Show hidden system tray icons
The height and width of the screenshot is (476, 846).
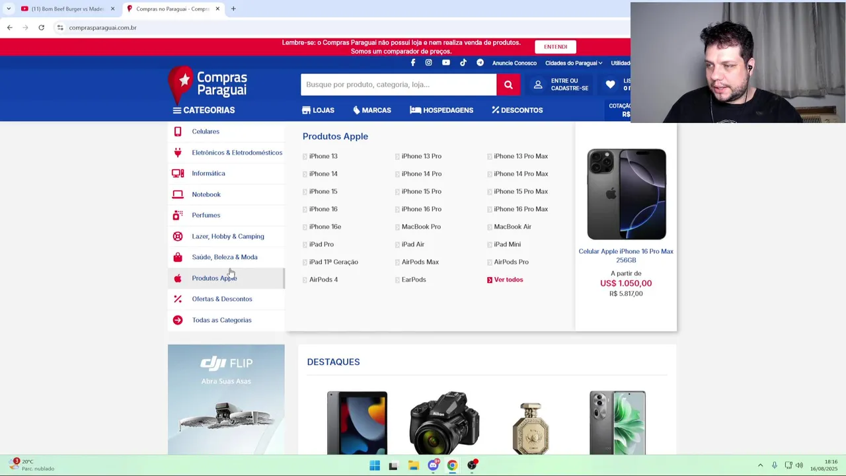pos(760,465)
